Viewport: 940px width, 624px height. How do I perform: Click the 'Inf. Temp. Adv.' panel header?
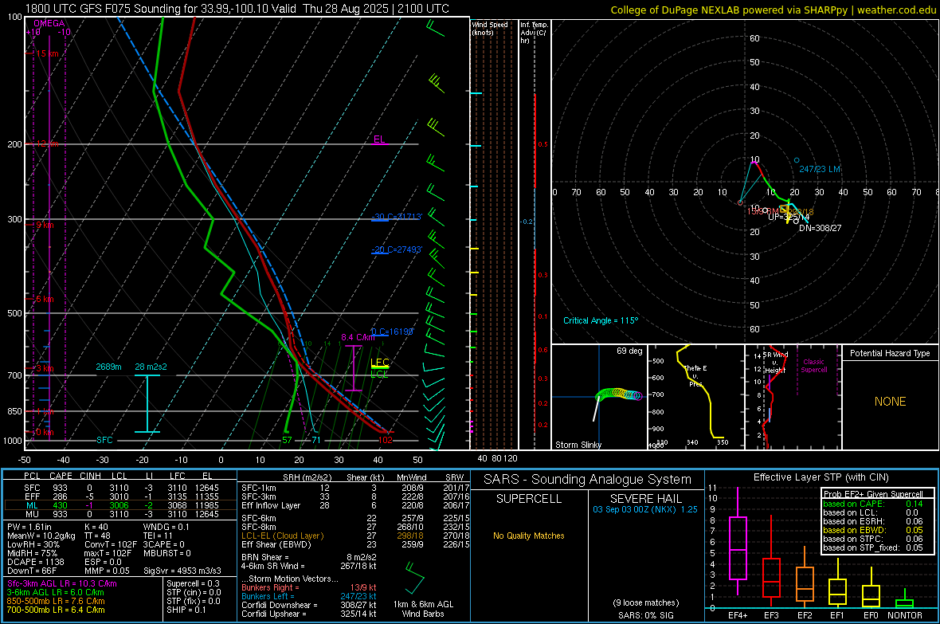pyautogui.click(x=534, y=33)
